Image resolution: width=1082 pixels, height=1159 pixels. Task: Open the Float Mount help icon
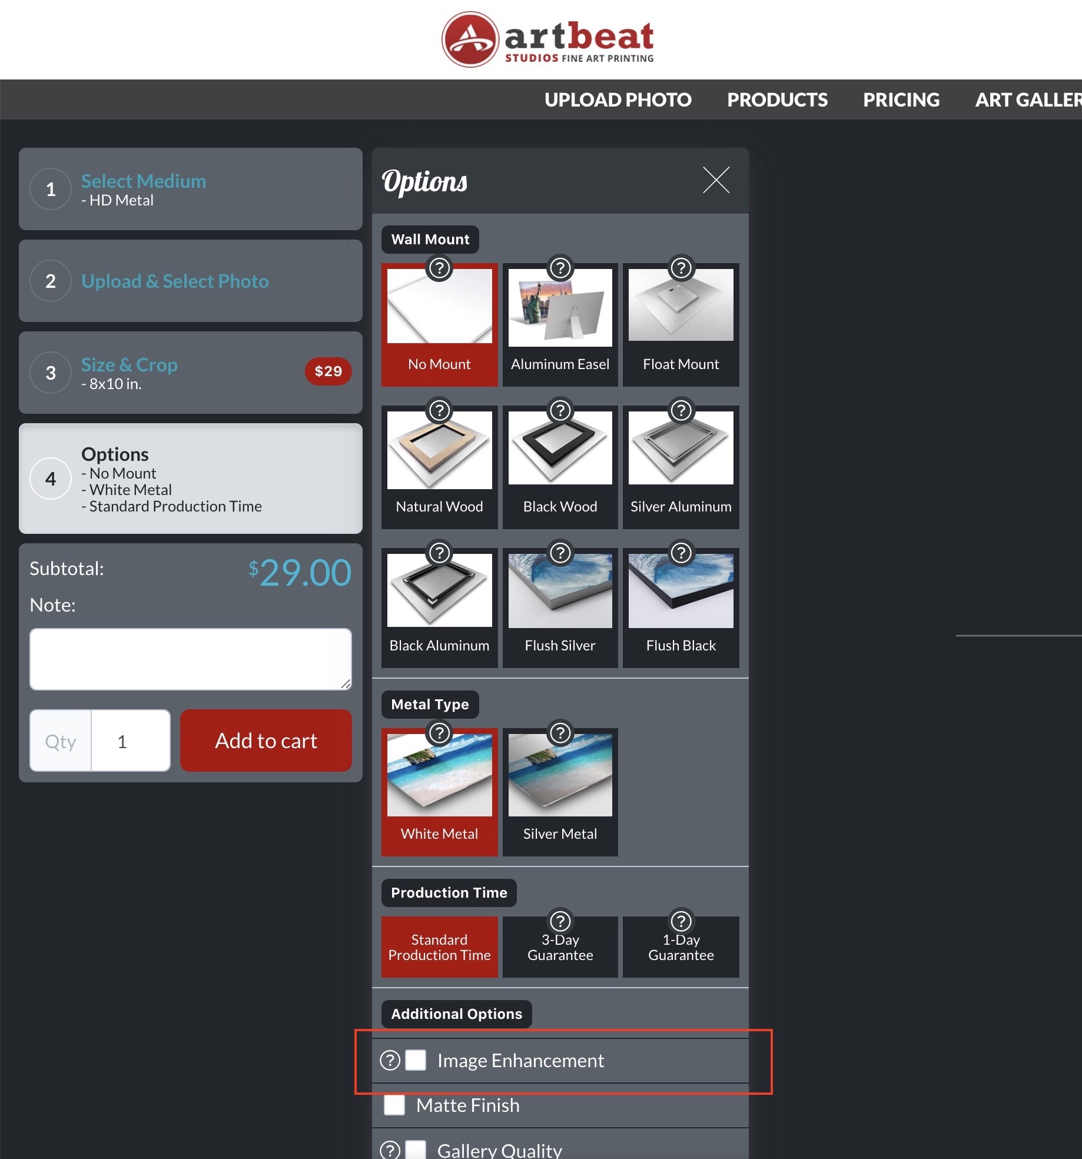(681, 268)
